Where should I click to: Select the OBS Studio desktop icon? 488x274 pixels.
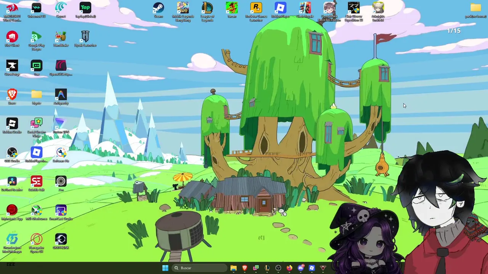tap(12, 155)
